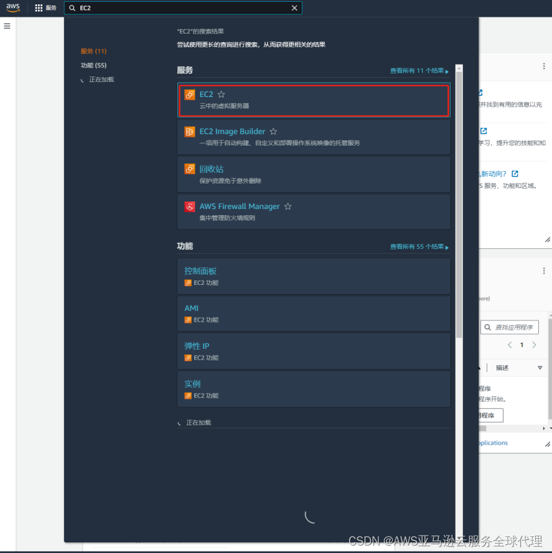Open the services grid menu icon
Viewport: 552px width, 553px height.
point(39,7)
